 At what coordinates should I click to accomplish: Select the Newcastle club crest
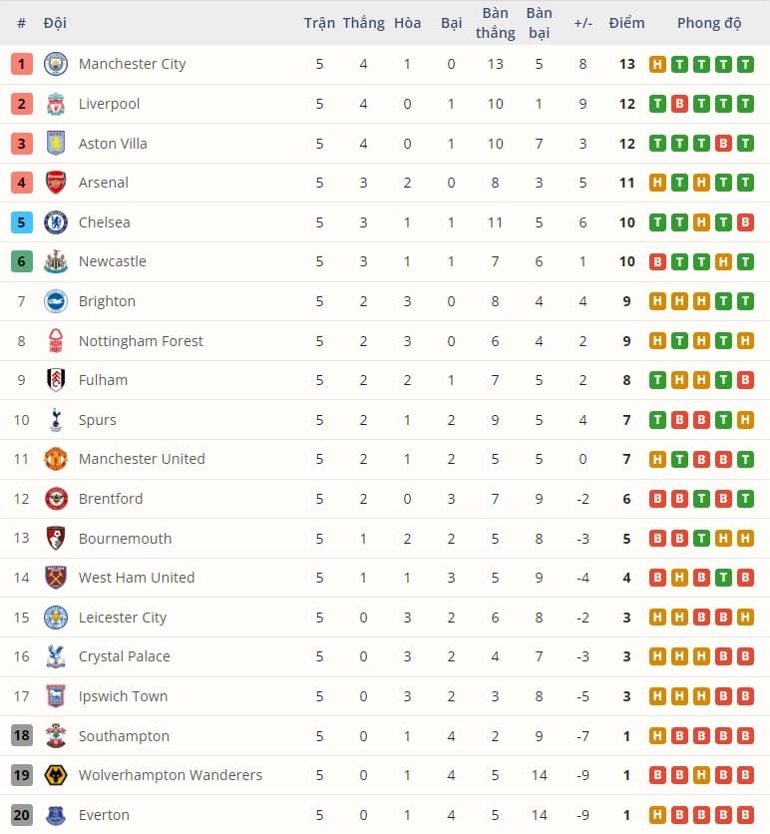[57, 261]
